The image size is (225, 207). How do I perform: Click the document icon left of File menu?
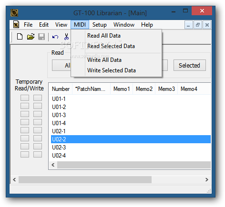[16, 25]
